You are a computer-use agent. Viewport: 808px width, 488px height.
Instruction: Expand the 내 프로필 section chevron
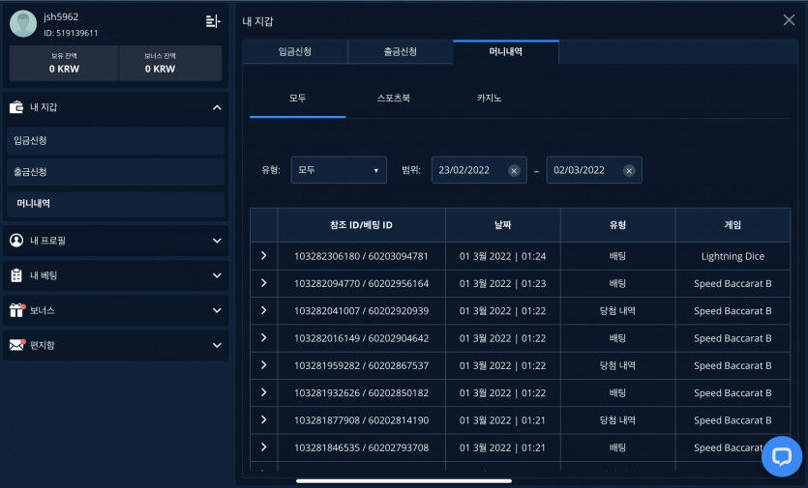coord(217,241)
